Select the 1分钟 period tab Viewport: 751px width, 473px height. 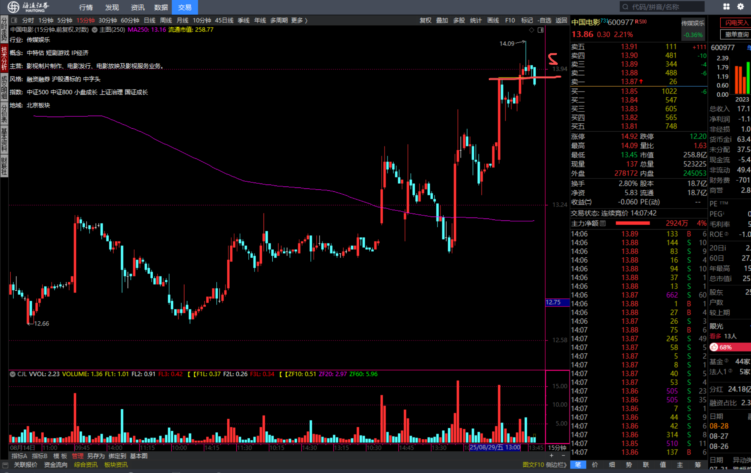[x=46, y=20]
